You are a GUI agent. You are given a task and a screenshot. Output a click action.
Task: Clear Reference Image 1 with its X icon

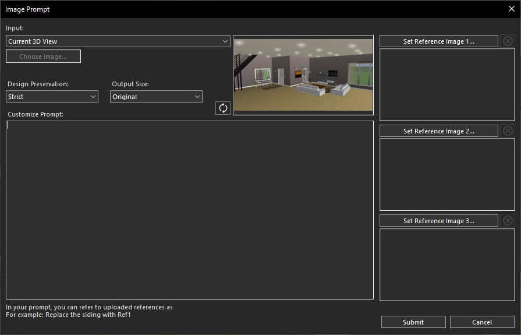tap(508, 41)
